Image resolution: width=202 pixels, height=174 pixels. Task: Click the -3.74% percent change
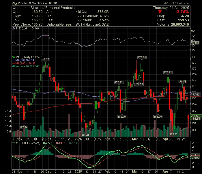[x=182, y=12]
